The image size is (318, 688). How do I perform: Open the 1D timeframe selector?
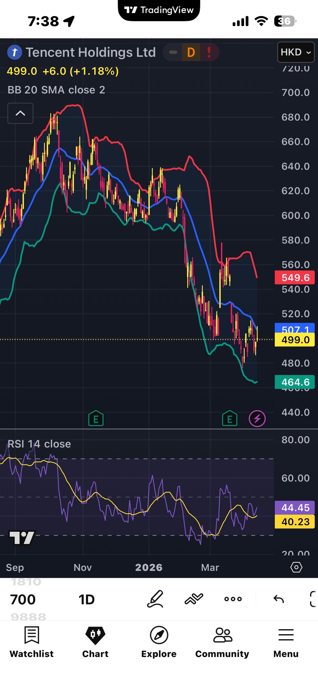pos(86,600)
